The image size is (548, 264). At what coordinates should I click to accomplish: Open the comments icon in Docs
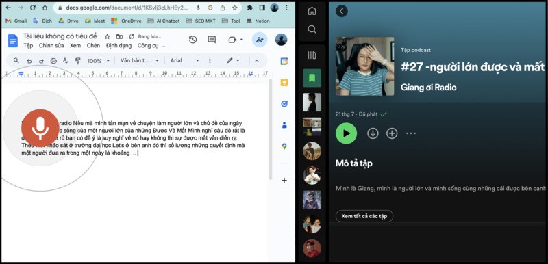coord(212,40)
